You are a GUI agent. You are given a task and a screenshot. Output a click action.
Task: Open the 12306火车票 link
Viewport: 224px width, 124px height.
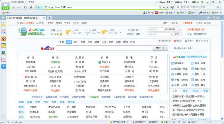(80, 71)
